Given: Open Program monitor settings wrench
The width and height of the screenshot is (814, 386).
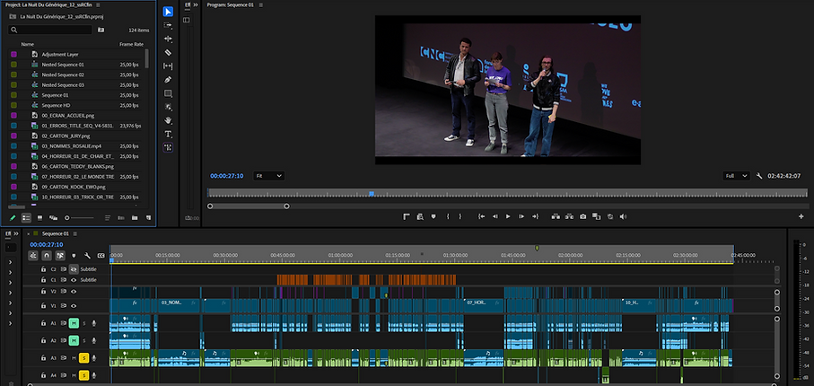Looking at the screenshot, I should click(x=759, y=176).
